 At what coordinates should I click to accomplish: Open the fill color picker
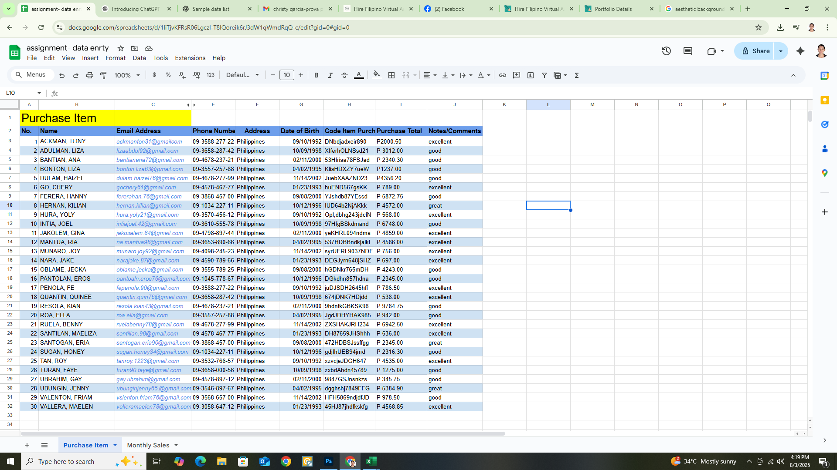[x=376, y=75]
